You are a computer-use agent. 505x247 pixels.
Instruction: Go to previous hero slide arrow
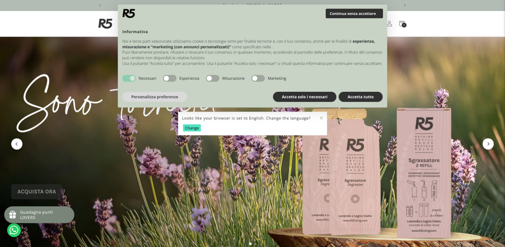pyautogui.click(x=17, y=144)
